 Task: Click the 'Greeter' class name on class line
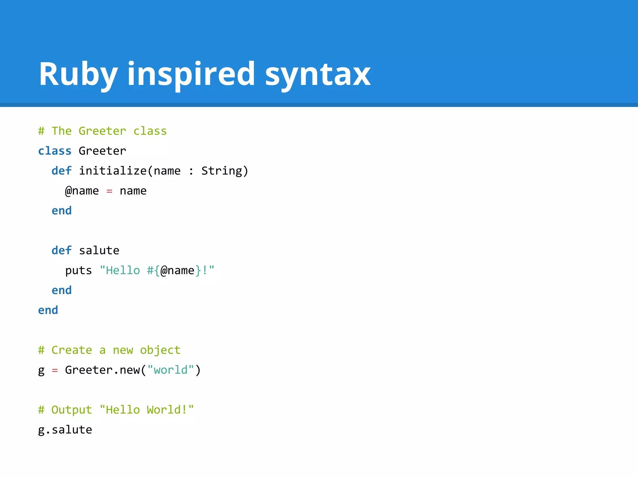(x=102, y=151)
